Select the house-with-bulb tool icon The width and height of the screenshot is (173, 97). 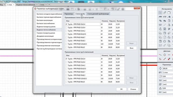tap(165, 37)
